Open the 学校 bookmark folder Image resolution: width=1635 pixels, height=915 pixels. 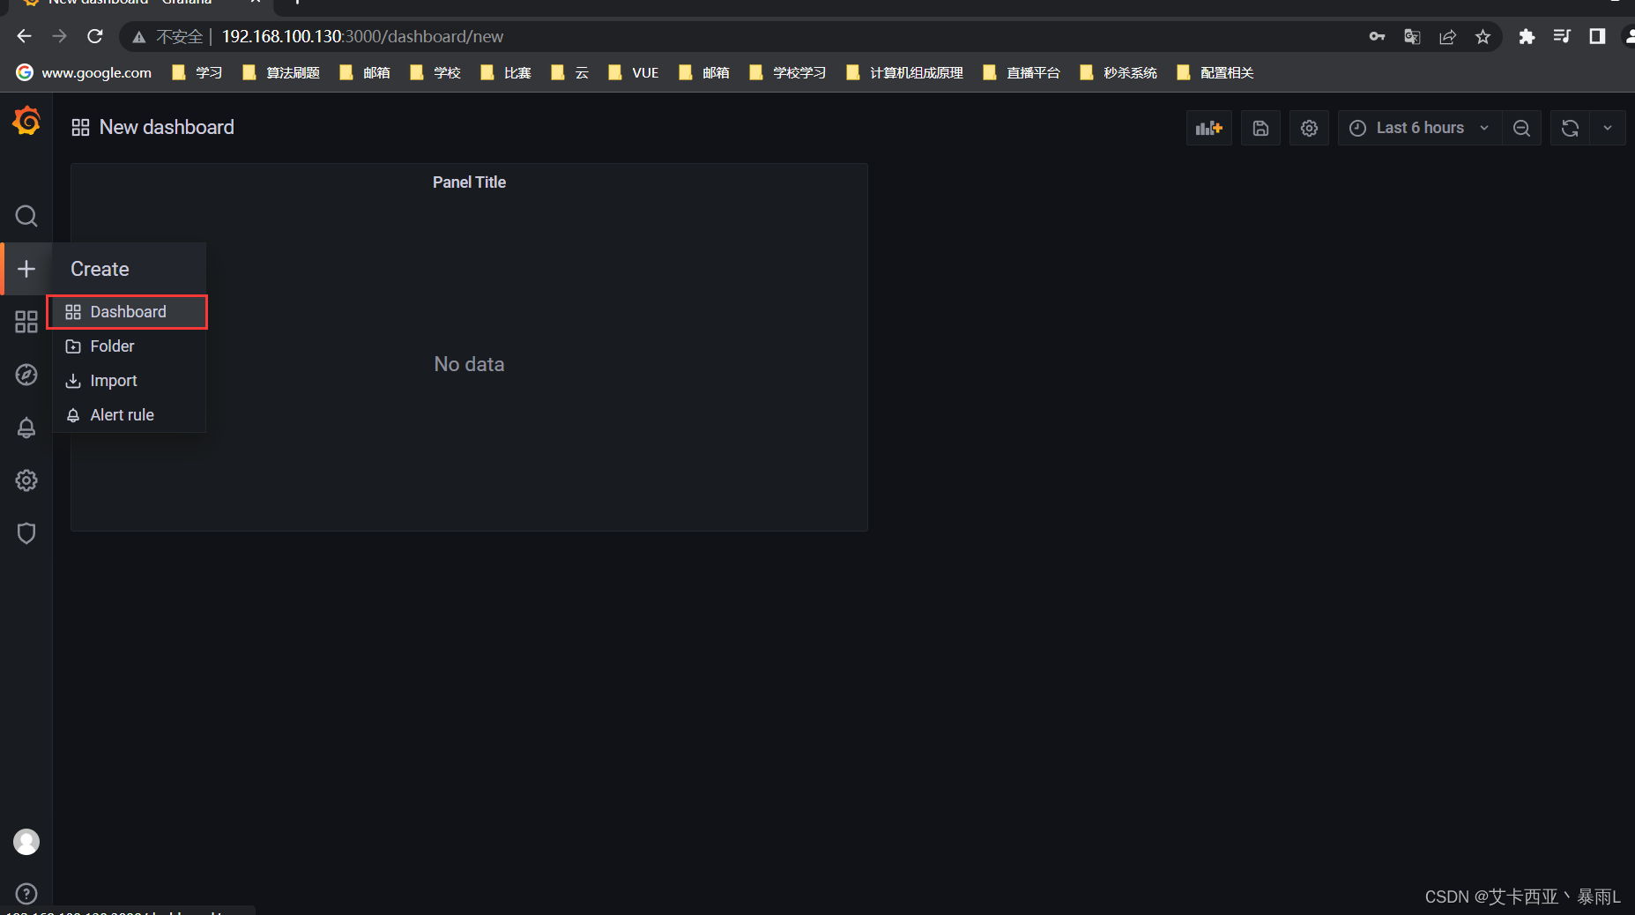435,72
